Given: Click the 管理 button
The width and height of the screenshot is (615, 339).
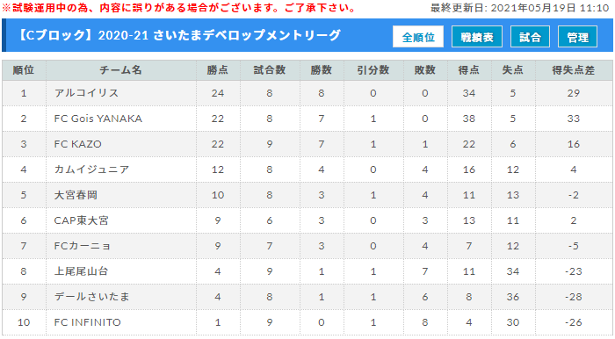Looking at the screenshot, I should (x=577, y=37).
